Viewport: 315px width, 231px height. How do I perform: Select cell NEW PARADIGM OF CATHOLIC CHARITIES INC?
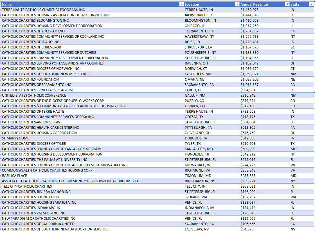click(93, 219)
